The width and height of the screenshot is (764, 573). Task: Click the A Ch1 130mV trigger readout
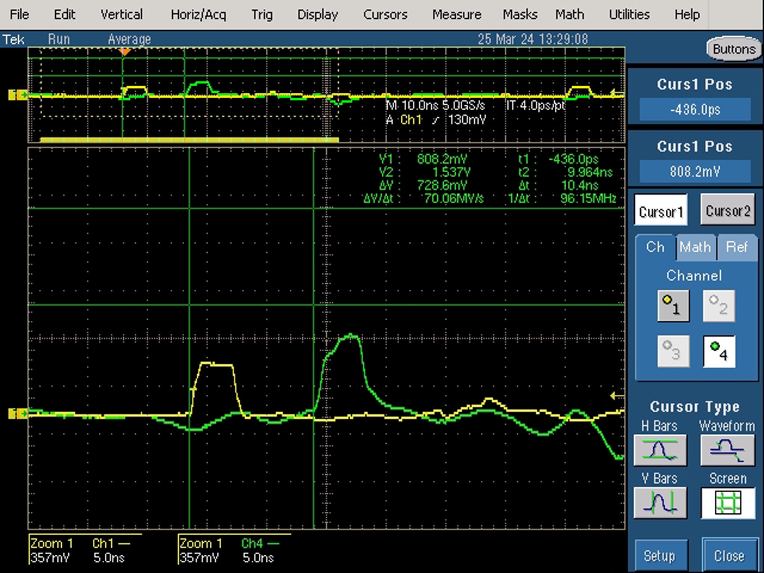[x=436, y=120]
